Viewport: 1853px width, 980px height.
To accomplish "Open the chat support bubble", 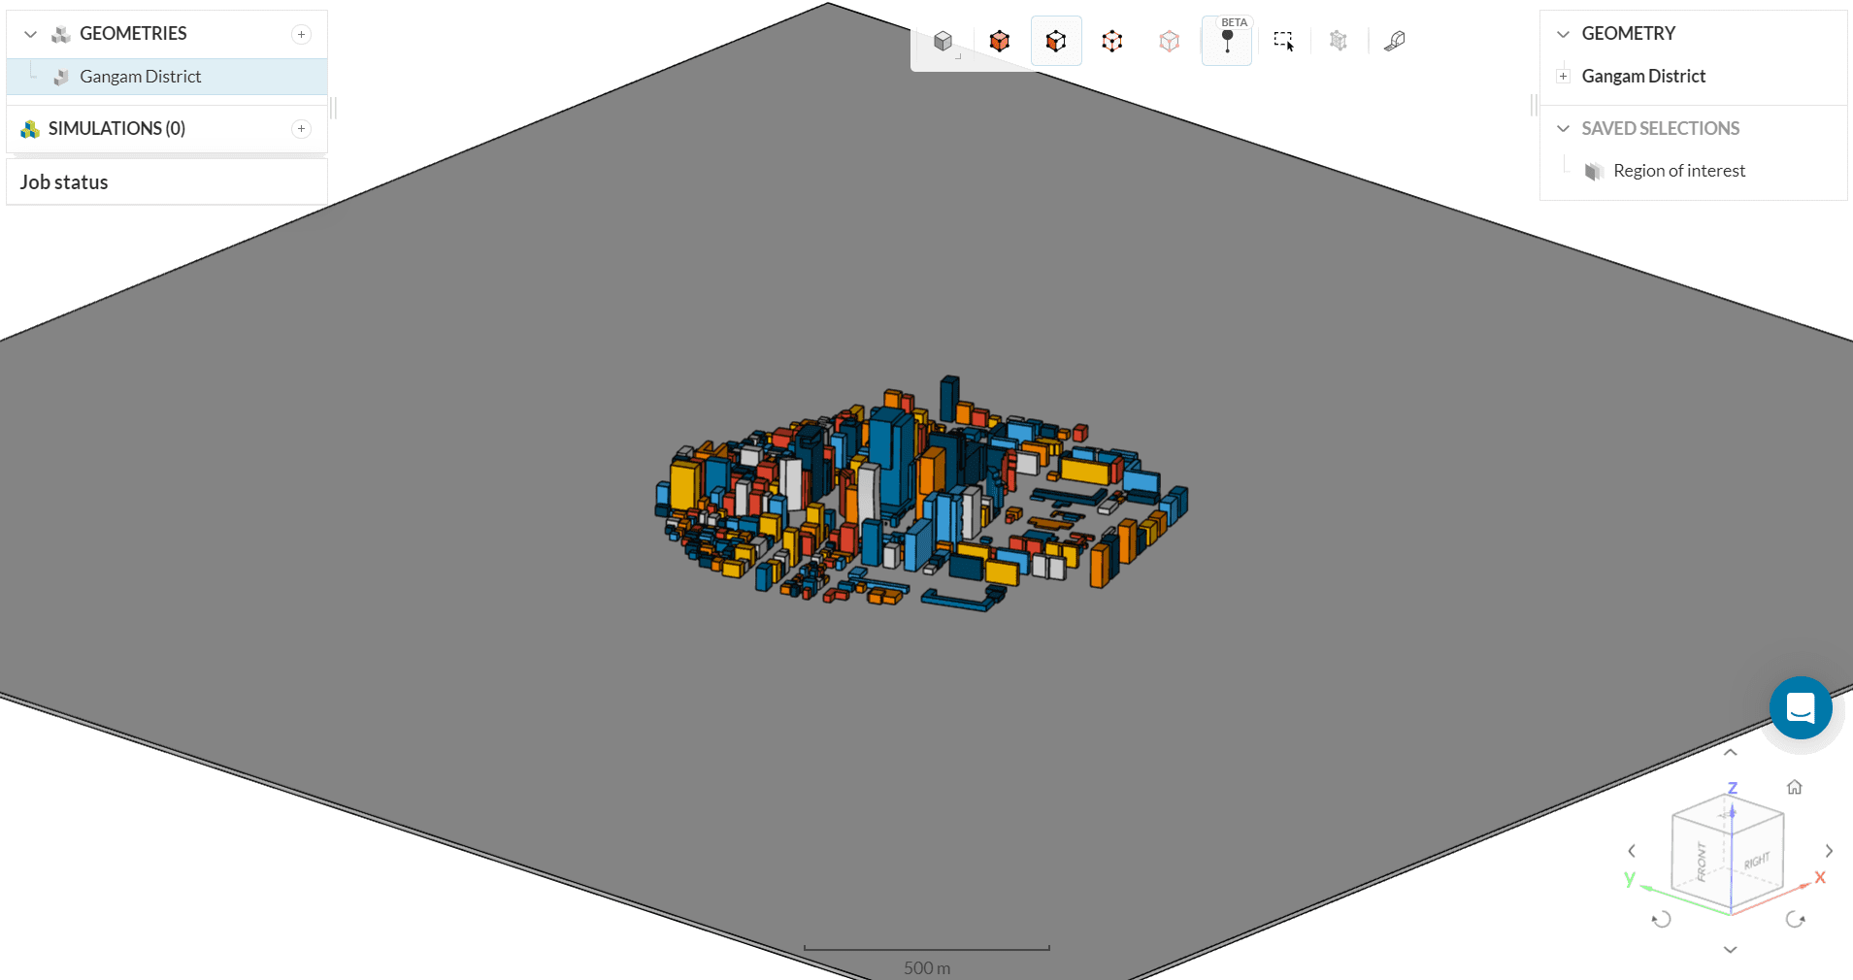I will (1800, 708).
